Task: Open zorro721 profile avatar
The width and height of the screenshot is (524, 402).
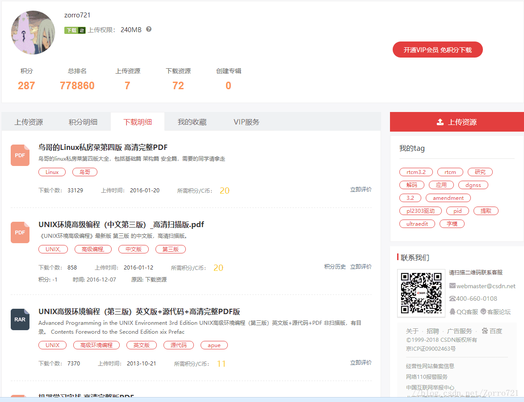Action: [x=33, y=33]
